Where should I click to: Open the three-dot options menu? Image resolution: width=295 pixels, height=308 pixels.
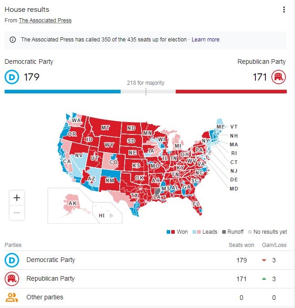point(284,10)
